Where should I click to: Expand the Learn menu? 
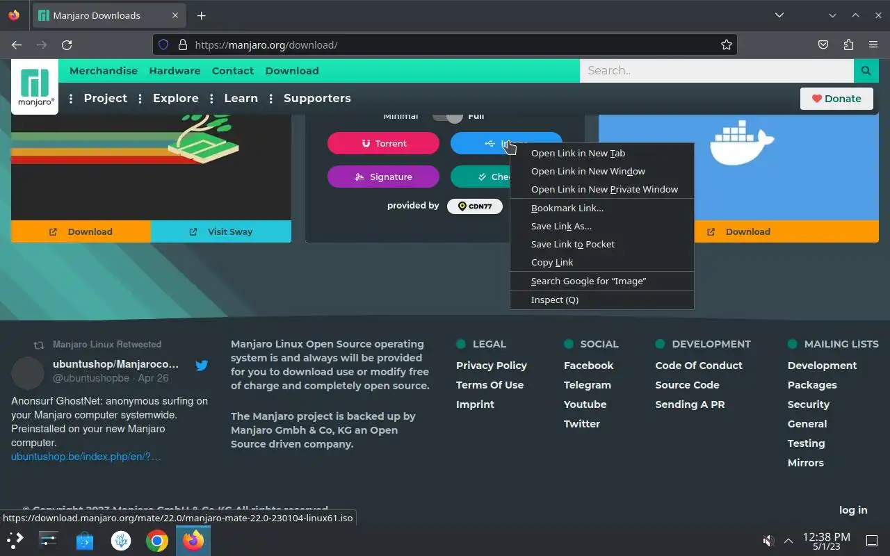tap(241, 99)
